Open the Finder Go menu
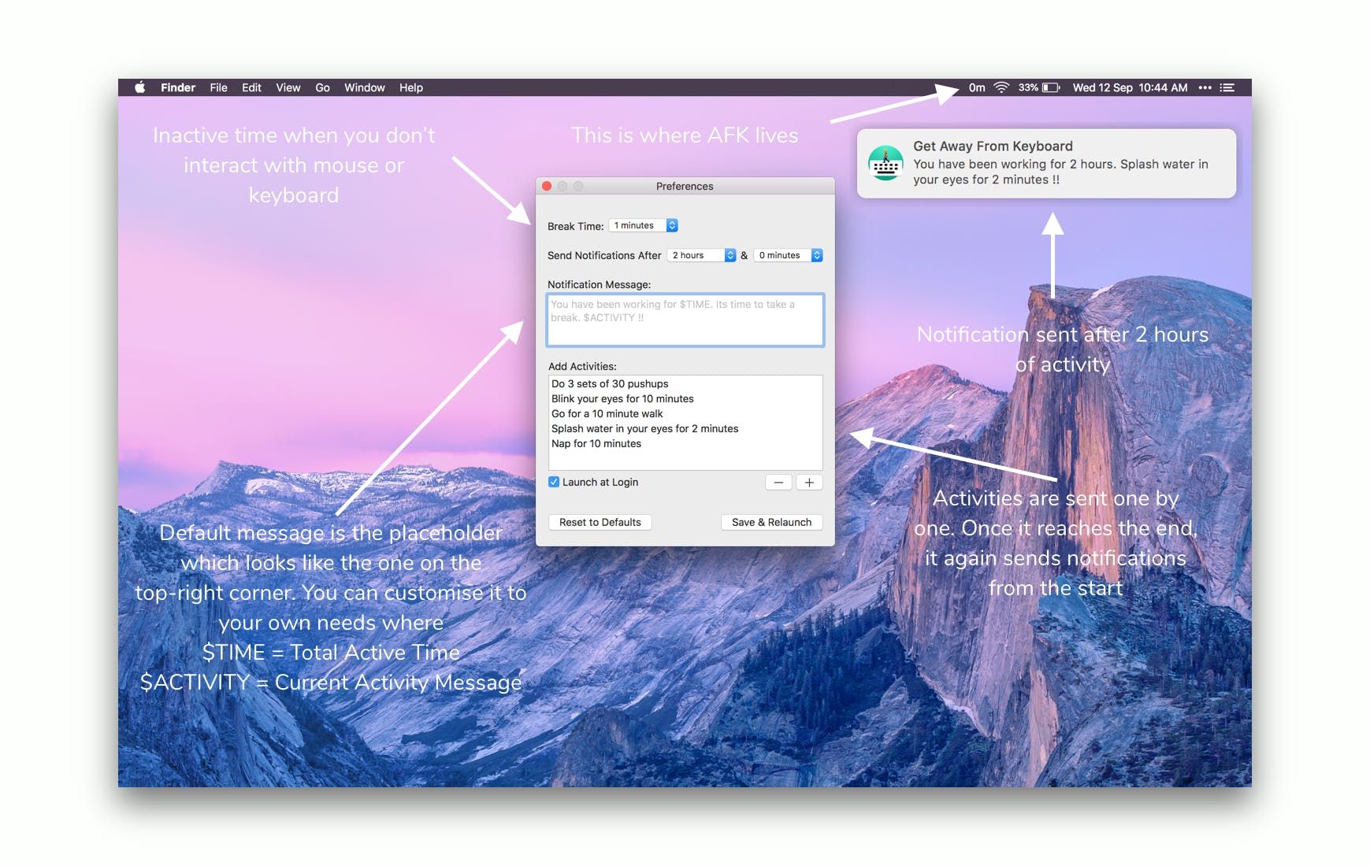 tap(322, 87)
